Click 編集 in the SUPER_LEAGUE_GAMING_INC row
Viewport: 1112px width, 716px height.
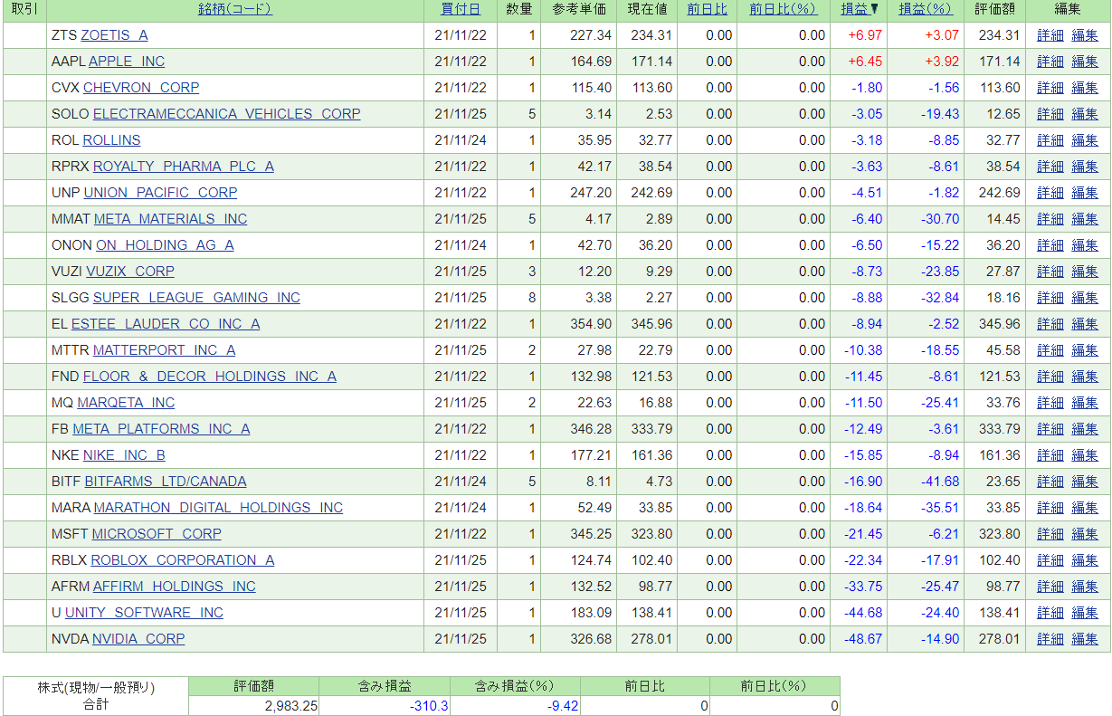(1085, 298)
